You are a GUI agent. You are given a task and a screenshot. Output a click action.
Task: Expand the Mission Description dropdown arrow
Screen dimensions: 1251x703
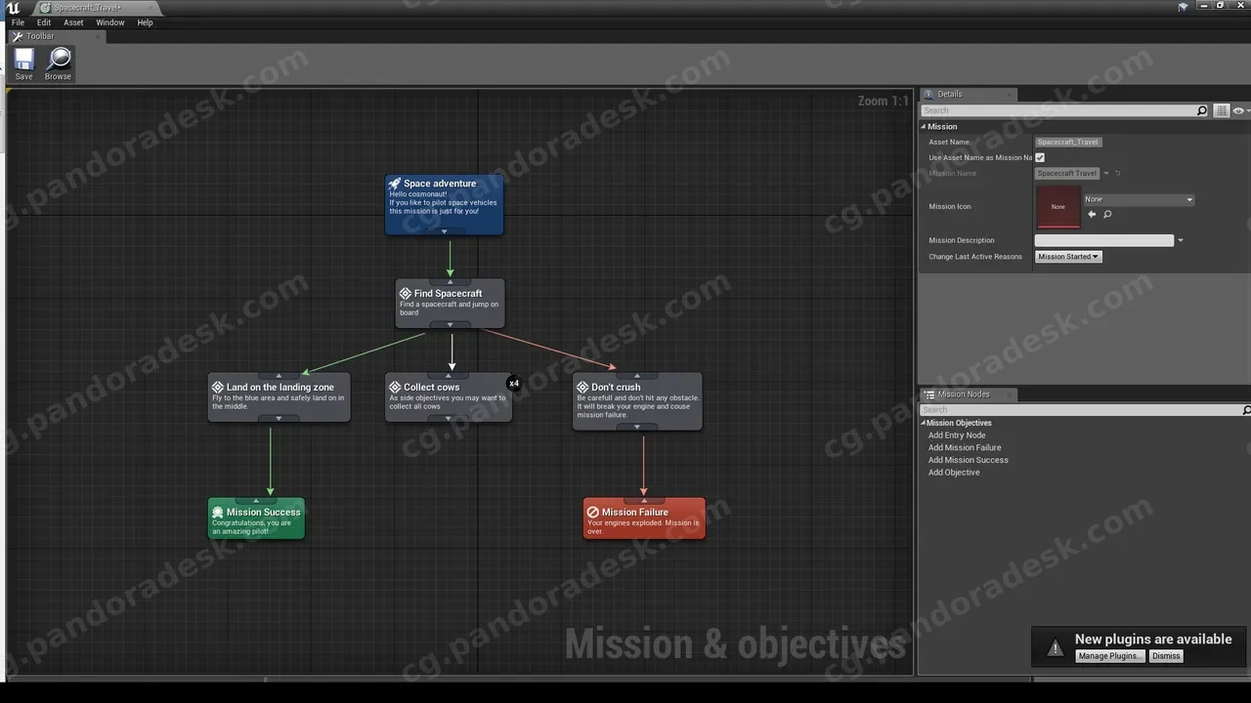1181,240
